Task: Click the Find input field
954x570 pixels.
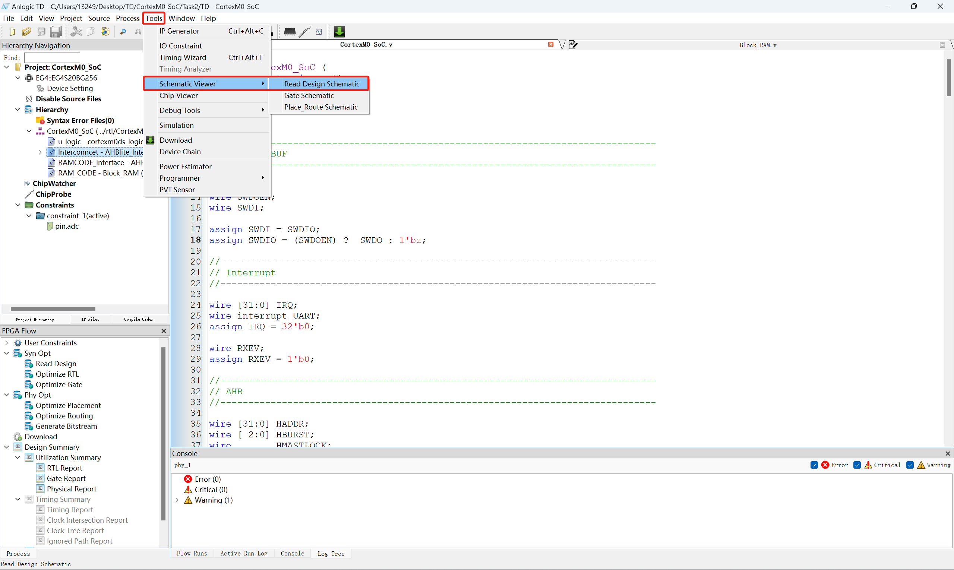Action: [x=52, y=58]
